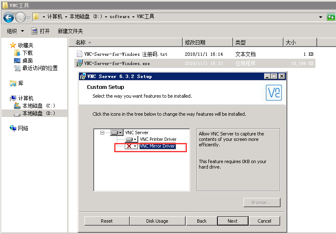This screenshot has width=336, height=234.
Task: Select software breadcrumb in address bar
Action: click(120, 16)
